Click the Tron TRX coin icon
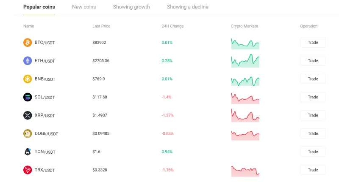 (28, 170)
